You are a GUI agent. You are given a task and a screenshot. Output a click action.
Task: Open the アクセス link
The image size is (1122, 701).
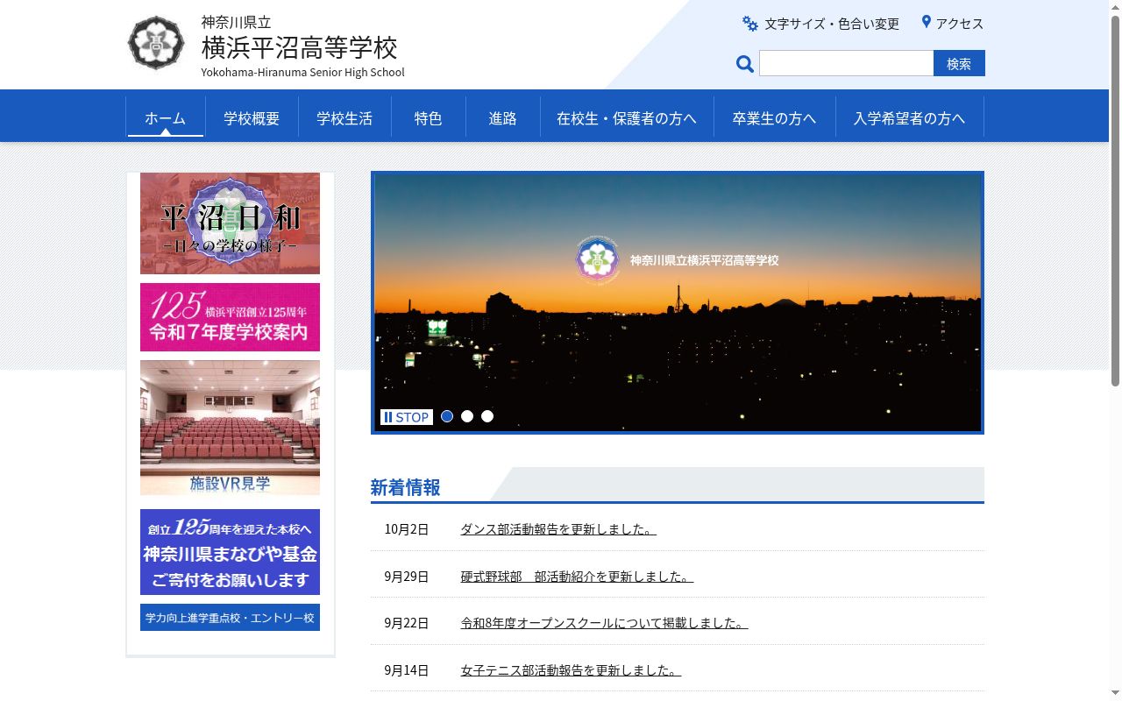[x=960, y=24]
